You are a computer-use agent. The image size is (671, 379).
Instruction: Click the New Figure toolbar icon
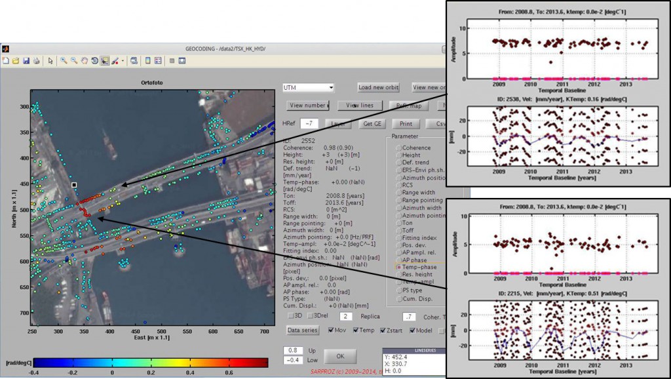pyautogui.click(x=6, y=60)
